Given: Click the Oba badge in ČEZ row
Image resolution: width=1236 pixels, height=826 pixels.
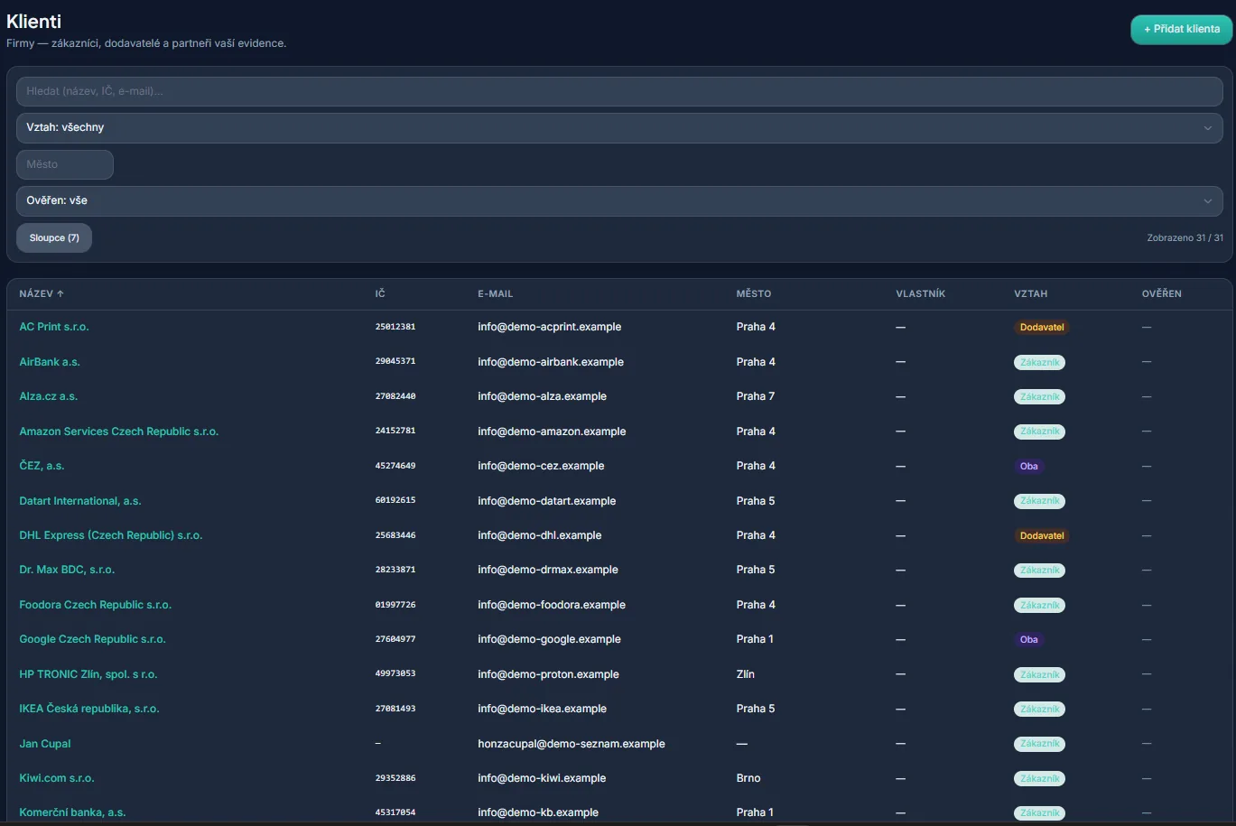Looking at the screenshot, I should pos(1029,467).
